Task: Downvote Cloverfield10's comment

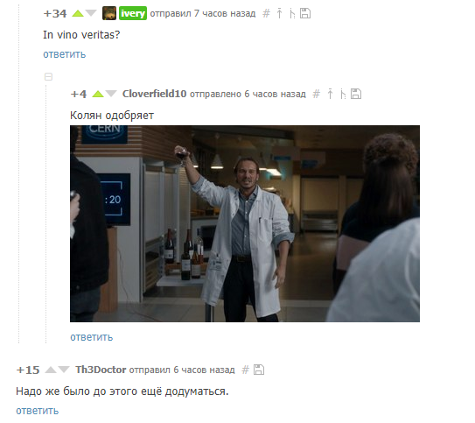Action: (111, 94)
